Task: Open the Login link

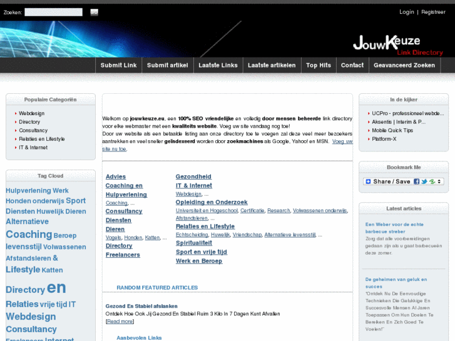Action: [407, 12]
